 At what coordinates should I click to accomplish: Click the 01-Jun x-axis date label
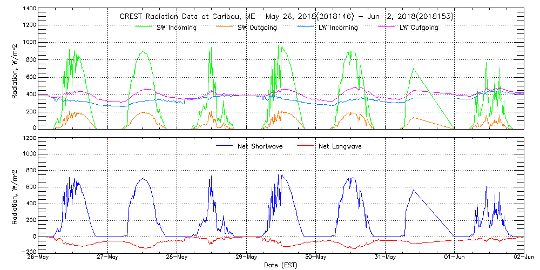(x=455, y=257)
